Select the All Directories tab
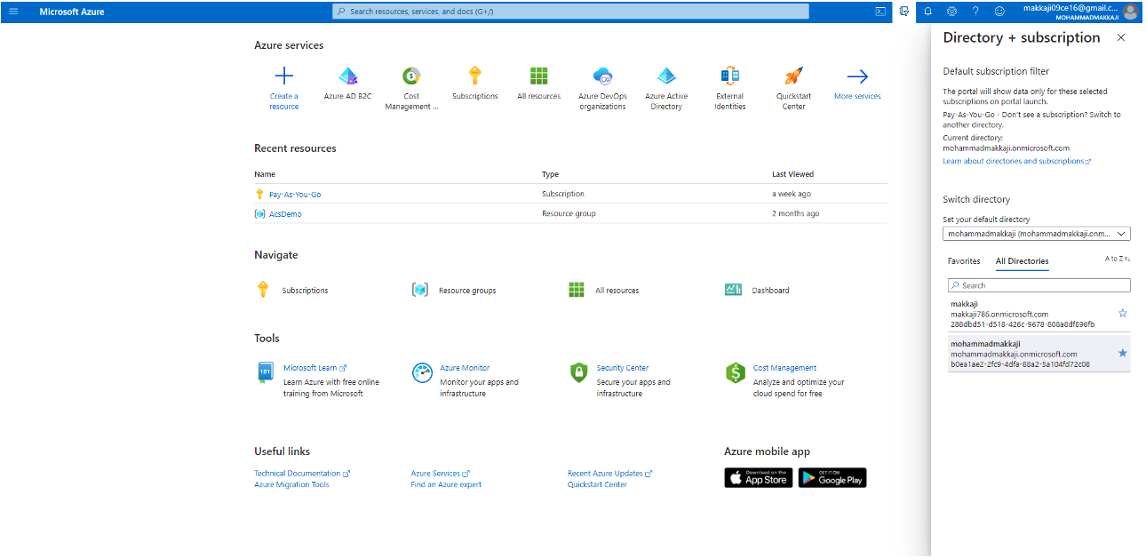This screenshot has height=559, width=1146. click(x=1022, y=261)
